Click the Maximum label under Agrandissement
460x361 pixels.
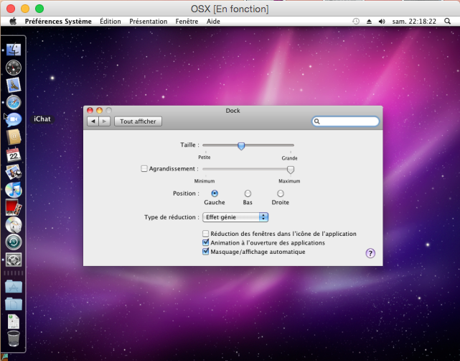click(x=289, y=181)
